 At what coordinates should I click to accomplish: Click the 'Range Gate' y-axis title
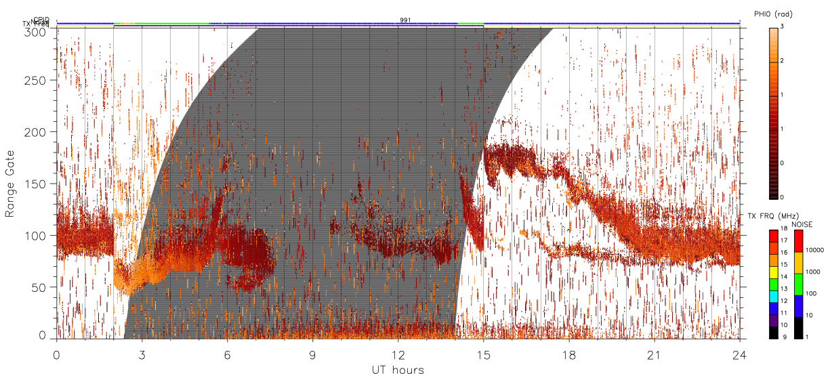click(11, 184)
